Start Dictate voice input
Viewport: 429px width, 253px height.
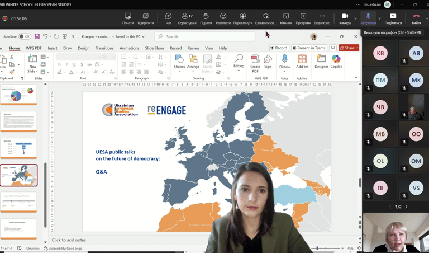pos(284,63)
